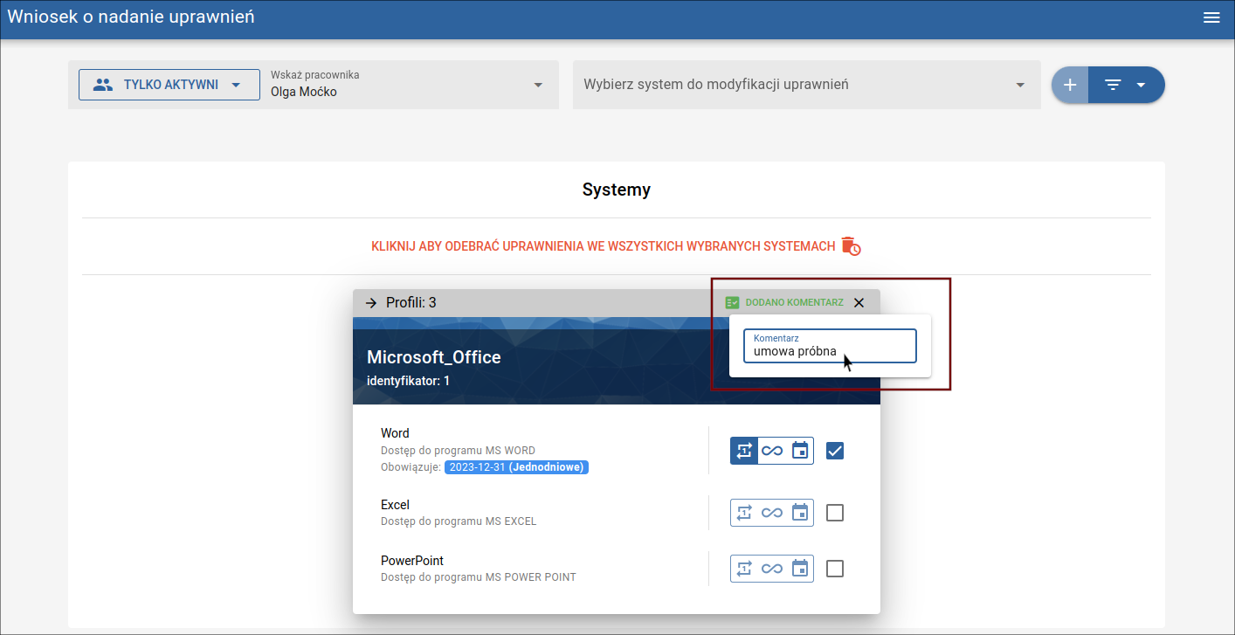Select one-time icon for Excel row

click(x=744, y=513)
